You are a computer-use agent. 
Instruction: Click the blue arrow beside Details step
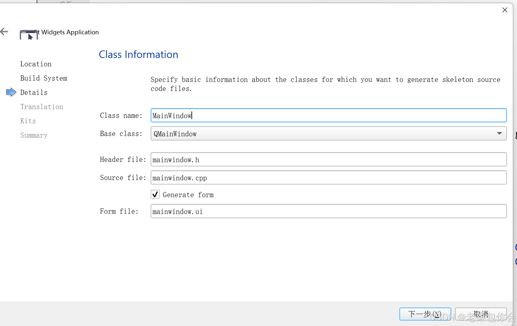11,92
